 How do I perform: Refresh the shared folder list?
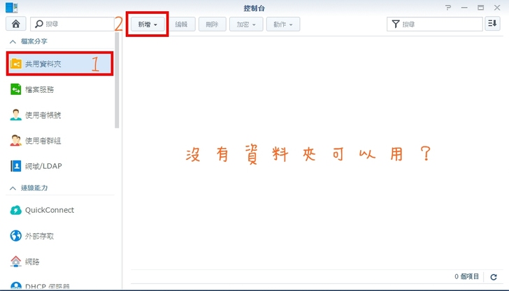pos(494,277)
